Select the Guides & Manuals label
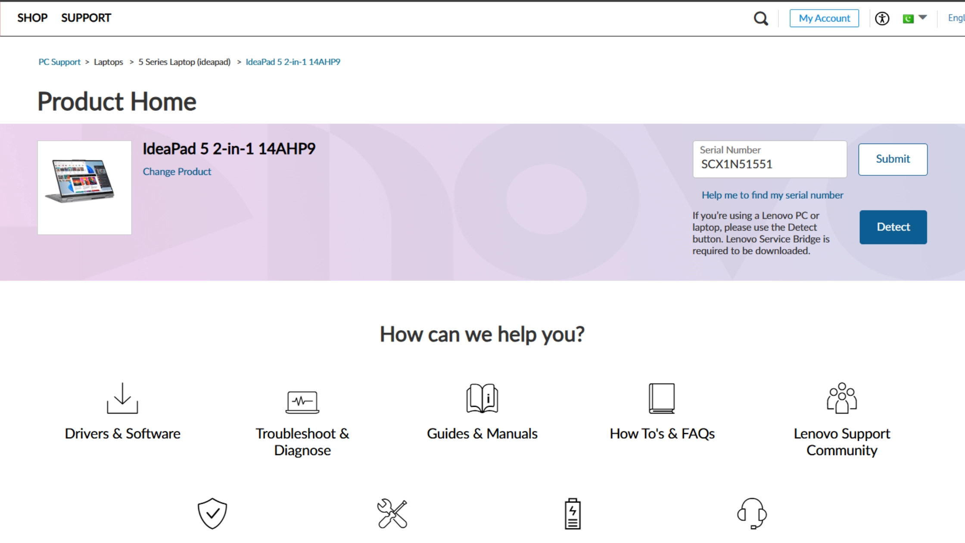 coord(482,434)
